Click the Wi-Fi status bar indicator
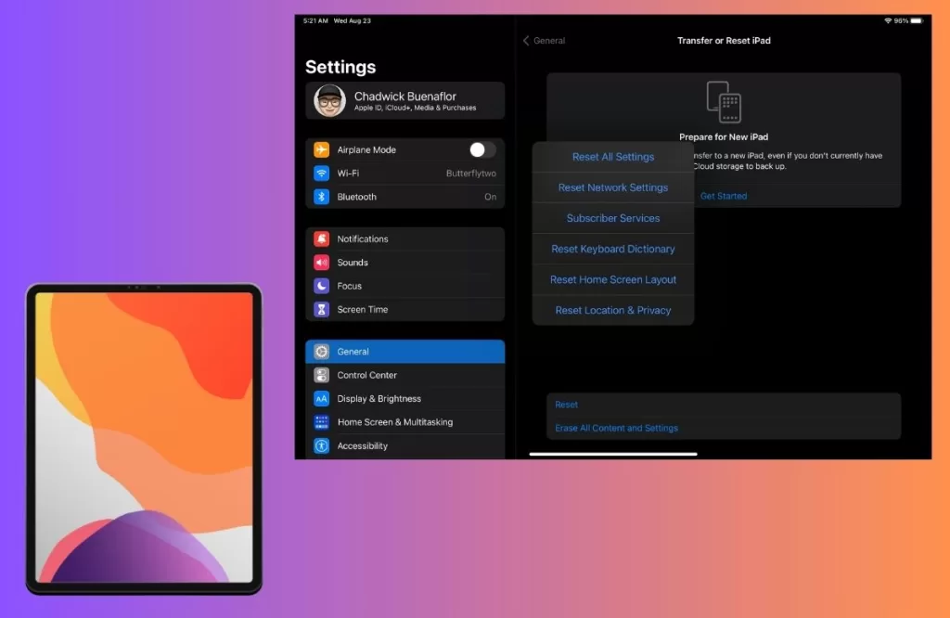 point(888,20)
